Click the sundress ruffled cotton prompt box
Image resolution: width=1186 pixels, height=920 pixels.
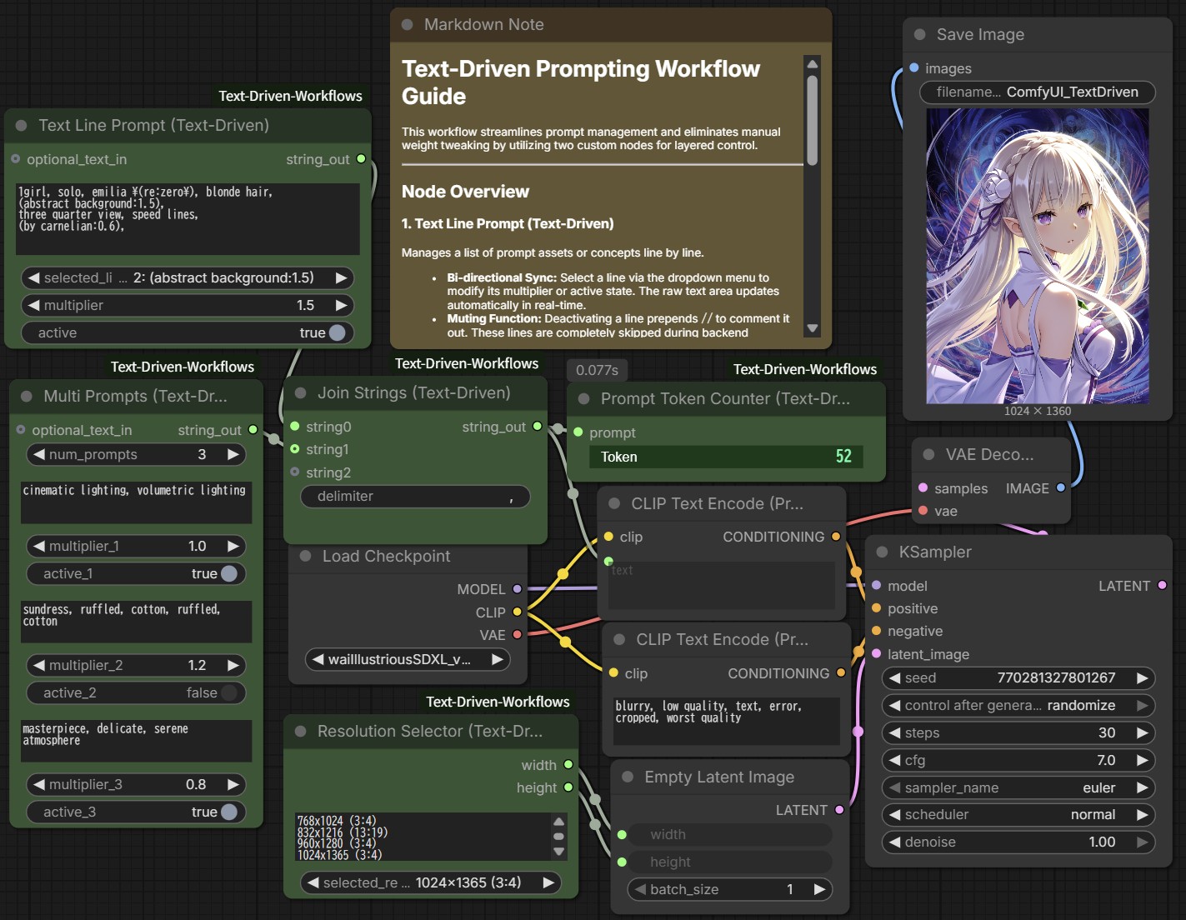(137, 622)
